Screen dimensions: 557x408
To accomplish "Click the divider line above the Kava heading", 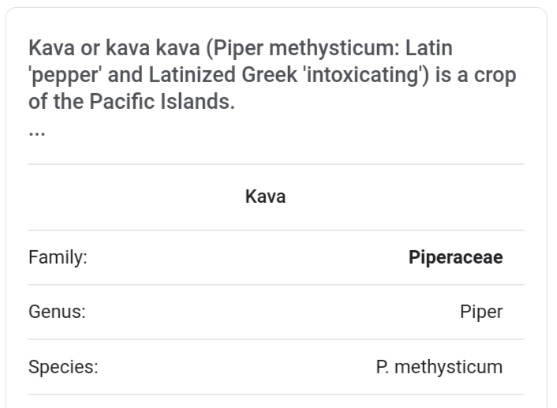I will (276, 164).
